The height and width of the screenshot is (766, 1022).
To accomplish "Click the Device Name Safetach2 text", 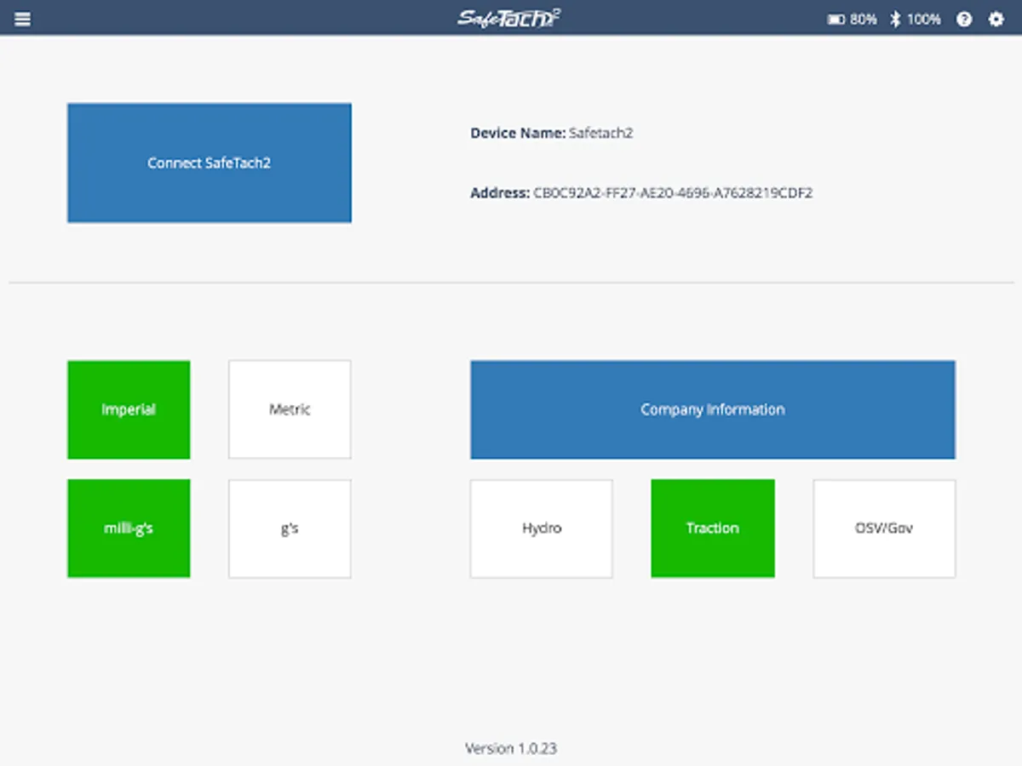I will click(552, 133).
